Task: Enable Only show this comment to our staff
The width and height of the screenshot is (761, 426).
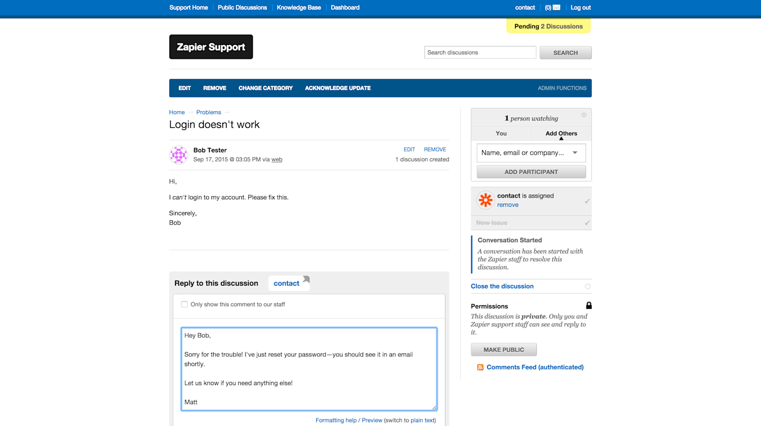Action: click(184, 305)
